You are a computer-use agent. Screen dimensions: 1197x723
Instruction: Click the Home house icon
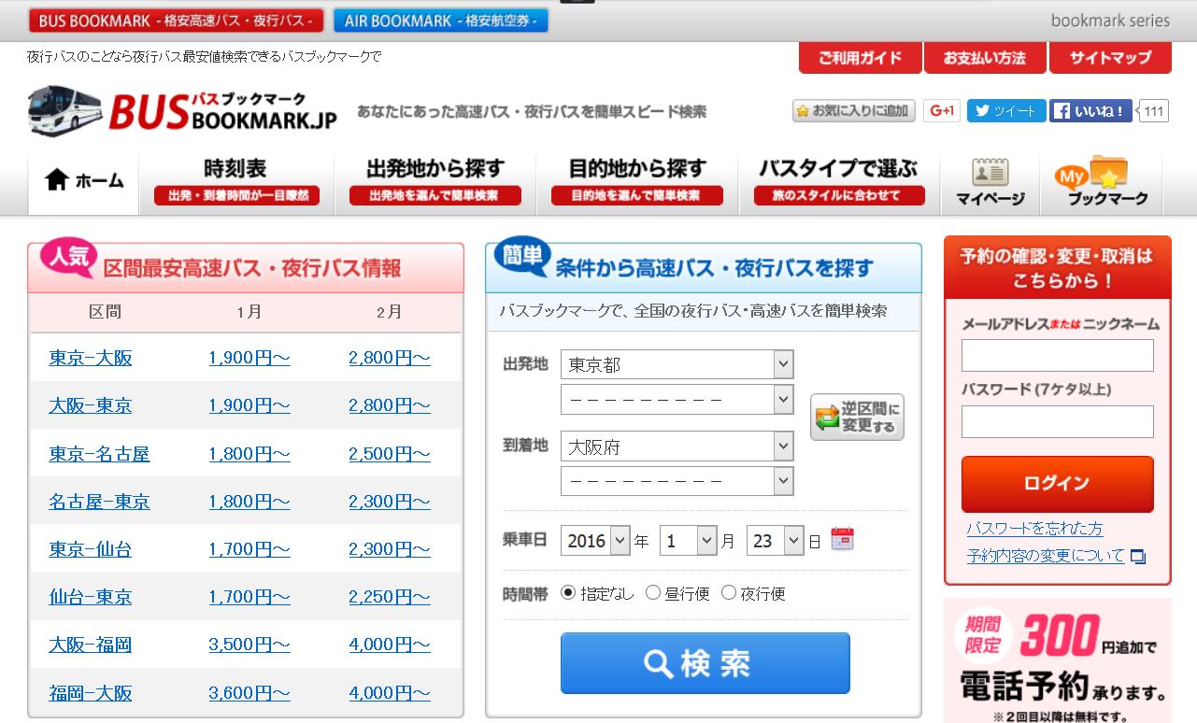coord(57,179)
